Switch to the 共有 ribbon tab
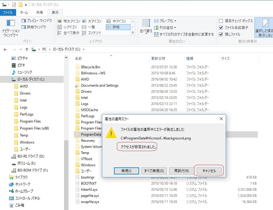 click(40, 12)
